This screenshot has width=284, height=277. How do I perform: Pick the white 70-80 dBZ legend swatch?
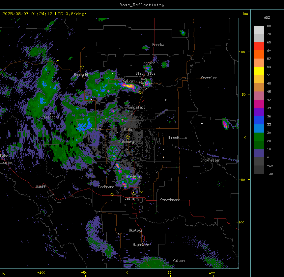point(259,30)
